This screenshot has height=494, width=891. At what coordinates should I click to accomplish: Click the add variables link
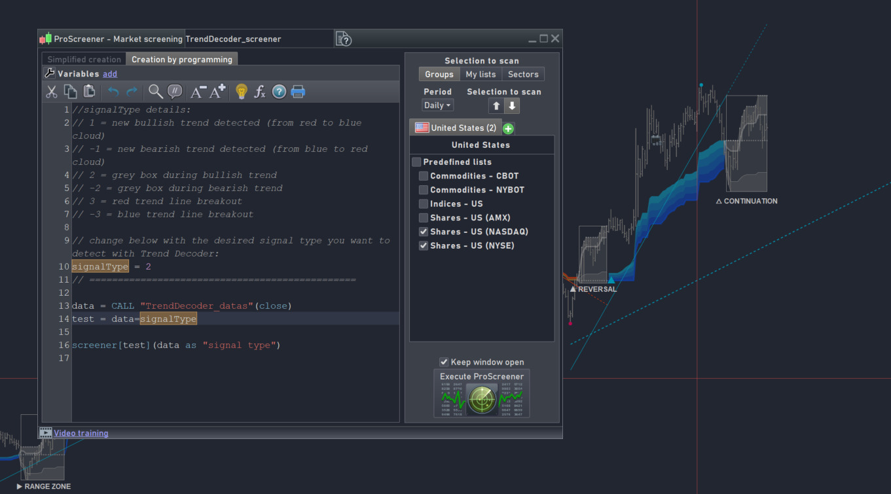(x=110, y=74)
